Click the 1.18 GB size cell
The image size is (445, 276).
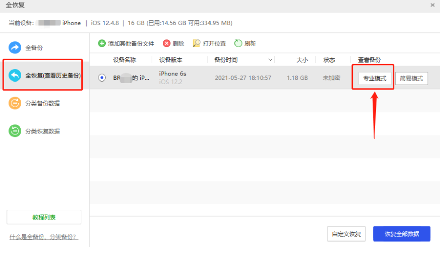pos(297,78)
